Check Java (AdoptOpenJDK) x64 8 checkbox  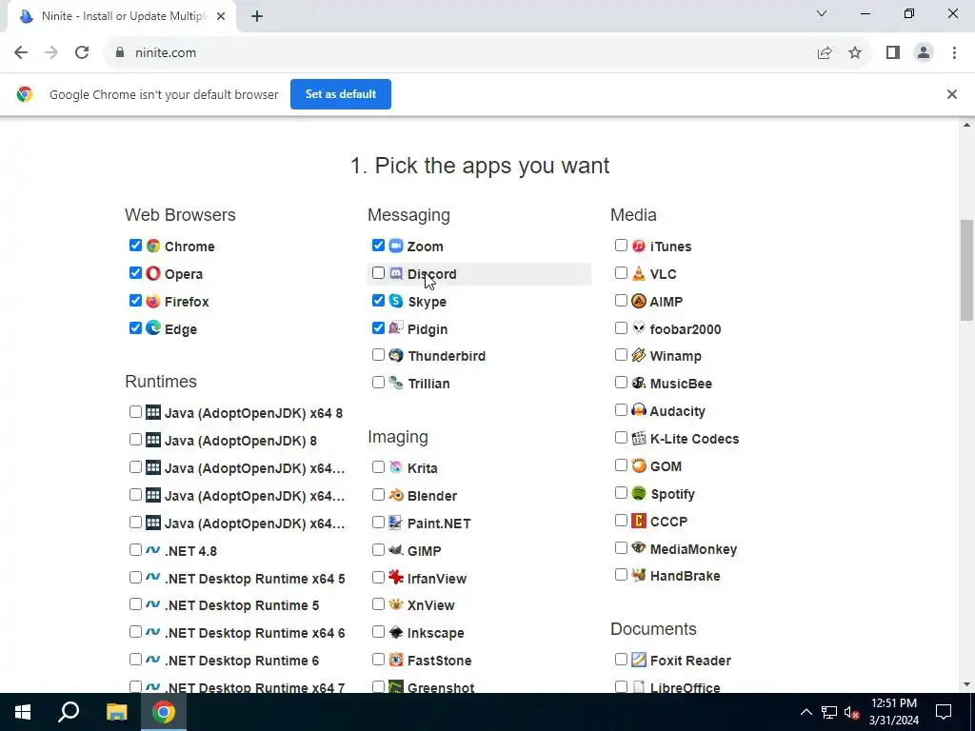[135, 412]
